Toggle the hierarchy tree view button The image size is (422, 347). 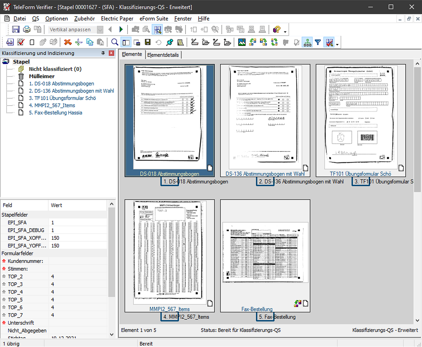tap(307, 42)
